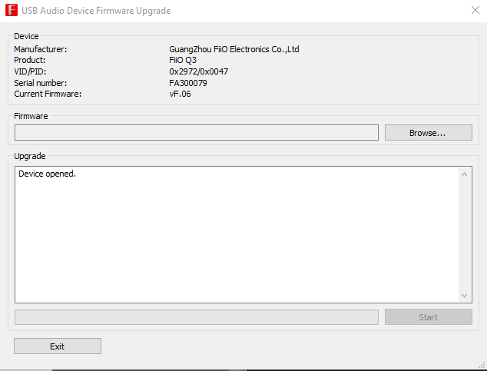Click product value 'FiiO Q3'

183,60
